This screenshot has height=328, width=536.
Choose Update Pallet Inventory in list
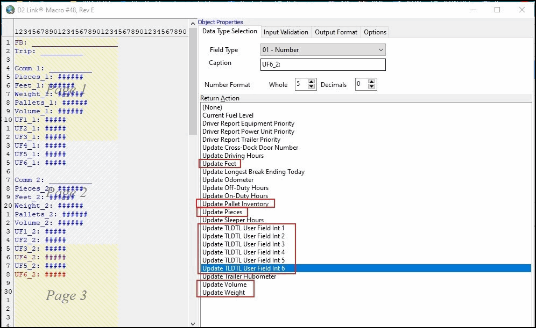[x=235, y=204]
